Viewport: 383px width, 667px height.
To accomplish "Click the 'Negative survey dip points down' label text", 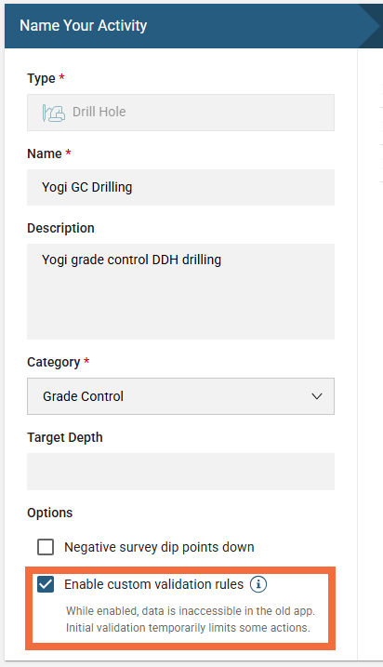I will [159, 547].
